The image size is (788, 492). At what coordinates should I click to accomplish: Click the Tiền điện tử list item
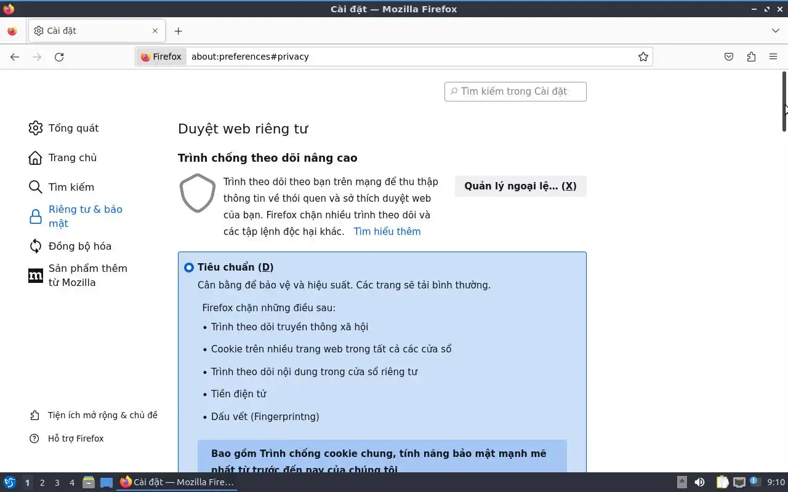(x=238, y=394)
